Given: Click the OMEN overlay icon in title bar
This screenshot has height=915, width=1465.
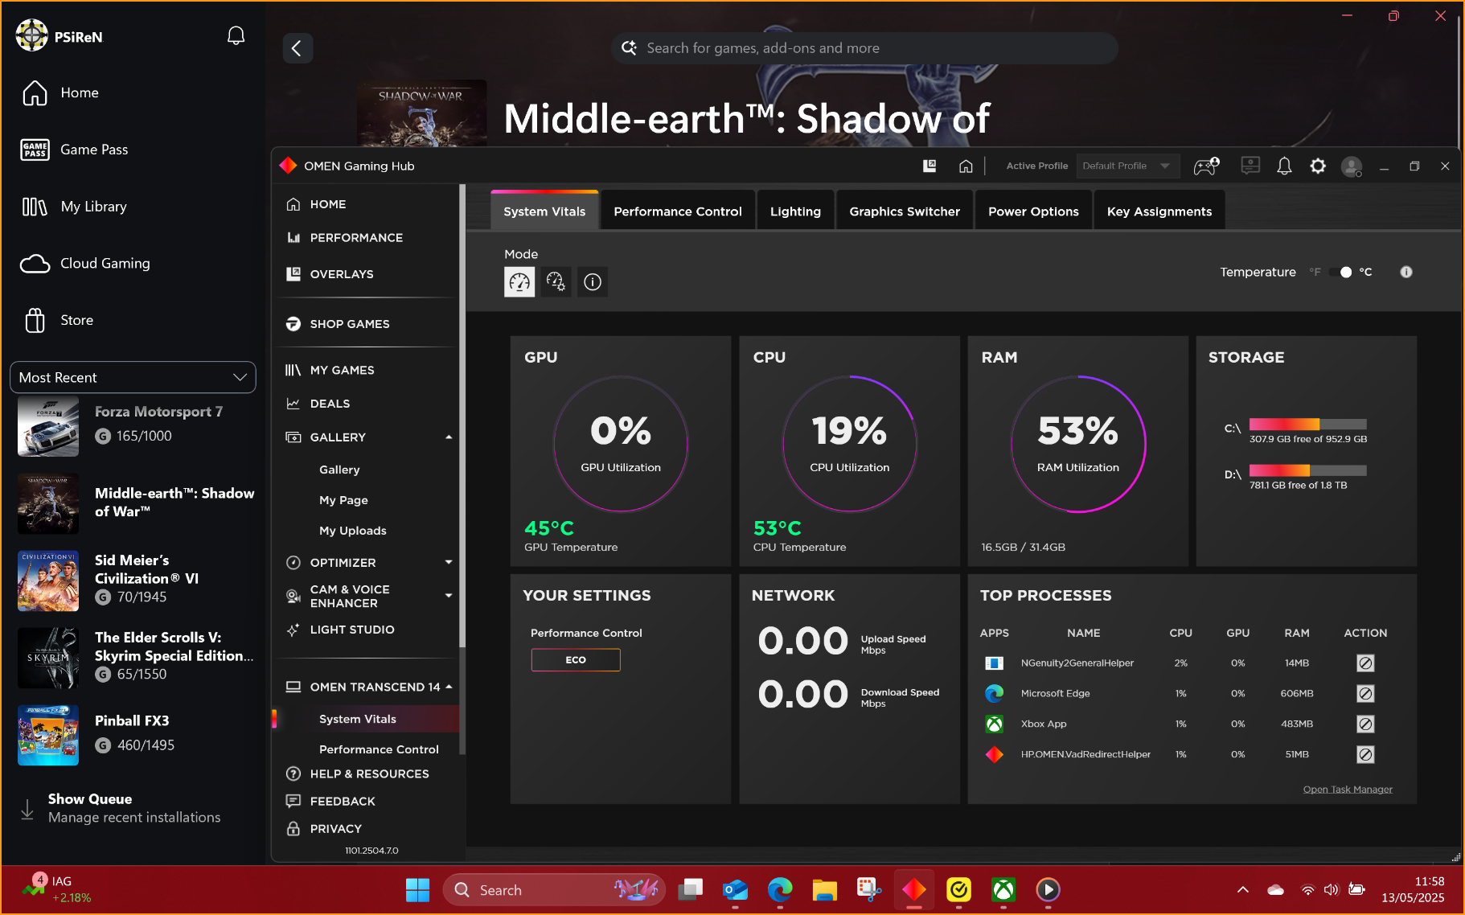Looking at the screenshot, I should pos(929,166).
